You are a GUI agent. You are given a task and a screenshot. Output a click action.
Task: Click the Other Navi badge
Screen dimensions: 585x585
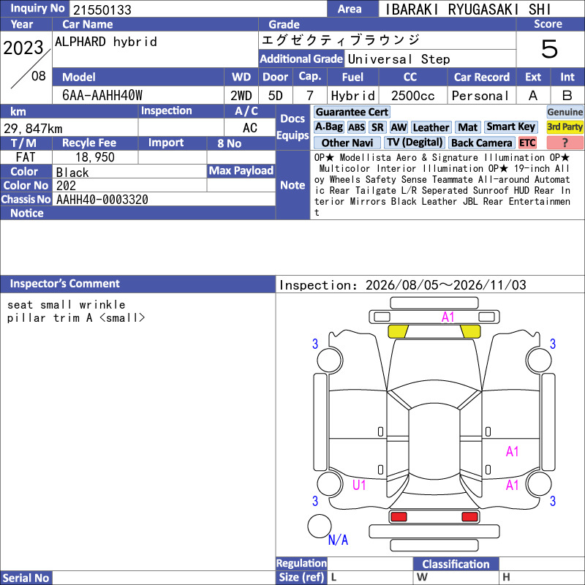347,143
